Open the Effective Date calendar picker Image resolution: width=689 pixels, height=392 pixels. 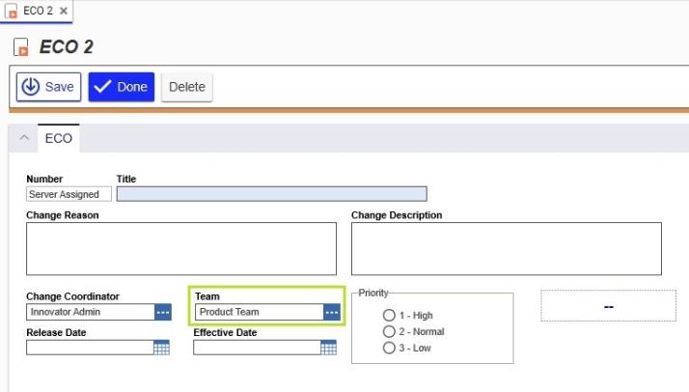click(x=328, y=348)
